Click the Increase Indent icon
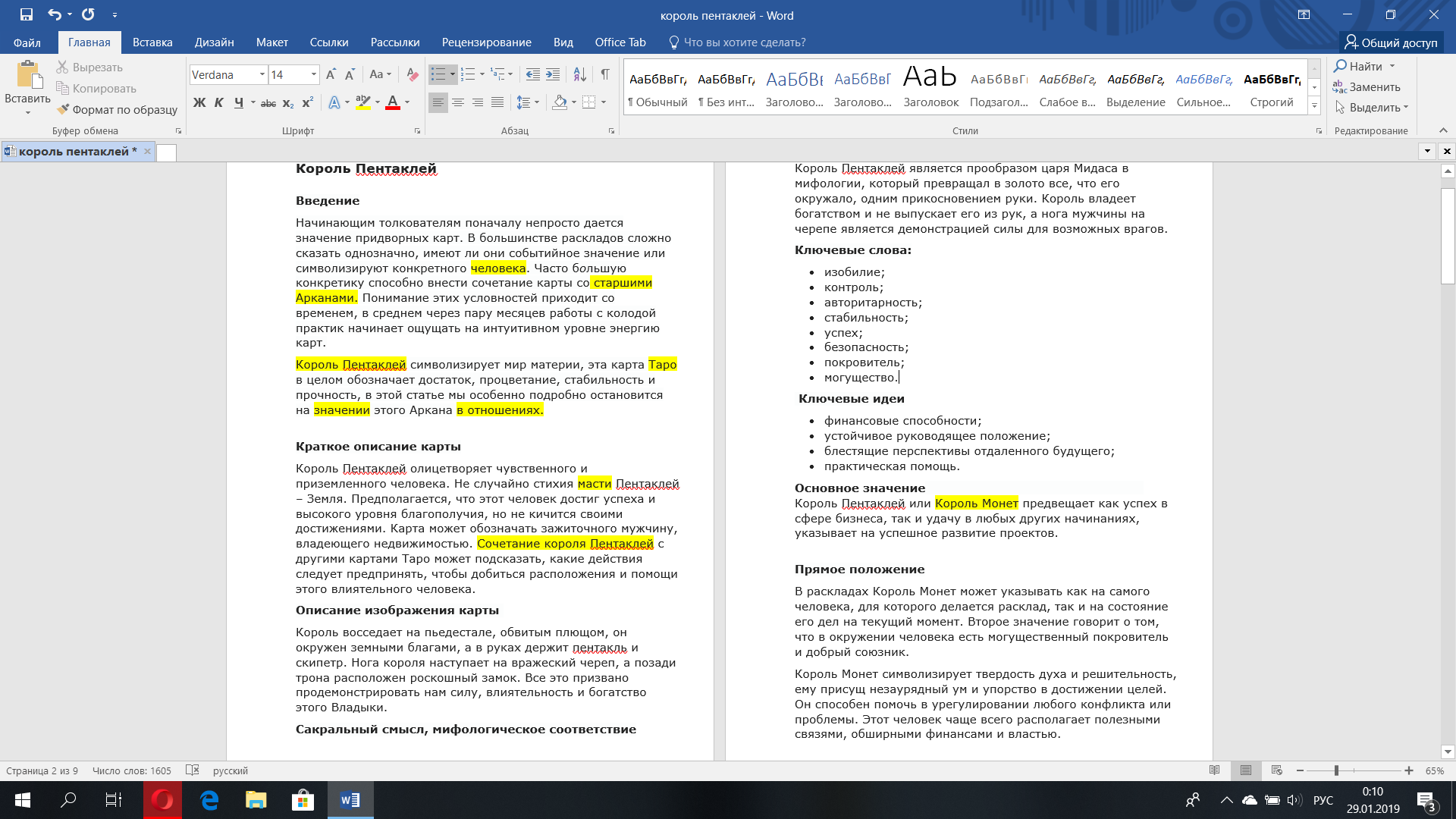The image size is (1456, 819). 553,74
